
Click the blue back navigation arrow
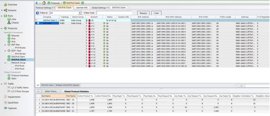point(36,3)
